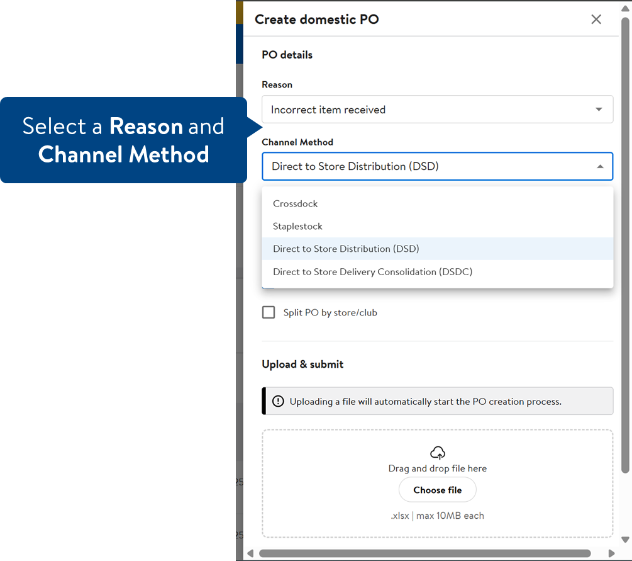Close the Create domestic PO panel
This screenshot has height=561, width=632.
pos(596,20)
